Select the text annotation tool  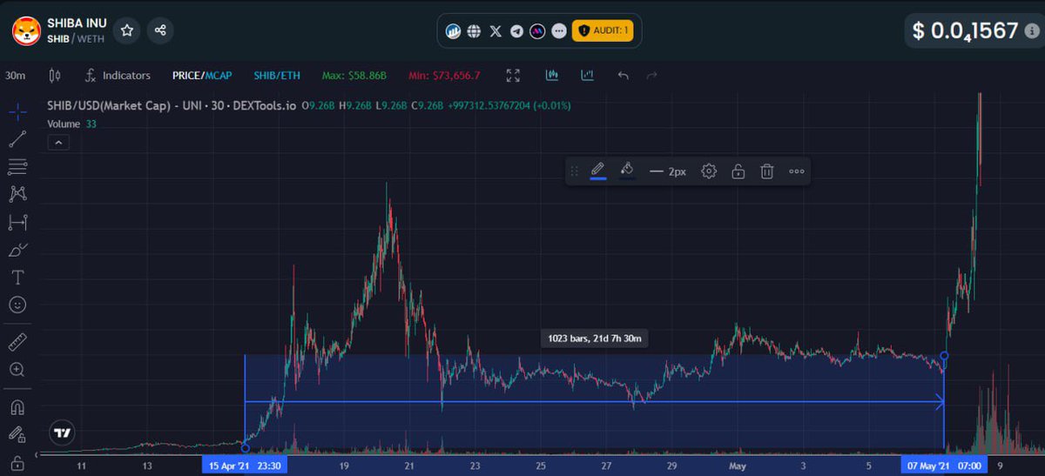pyautogui.click(x=17, y=278)
